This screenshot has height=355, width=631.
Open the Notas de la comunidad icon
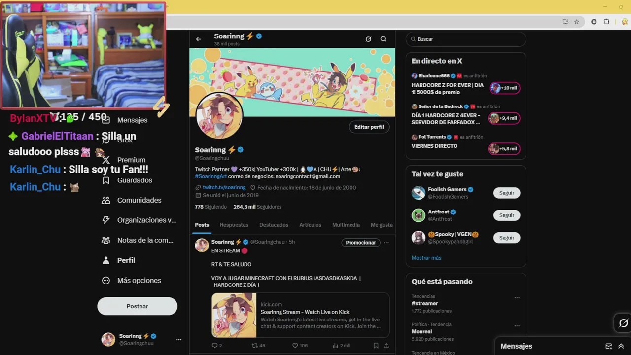[x=106, y=240]
